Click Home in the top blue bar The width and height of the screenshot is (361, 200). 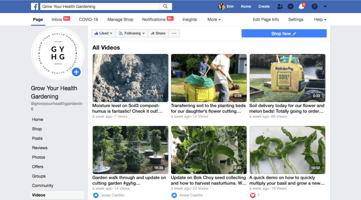click(246, 6)
